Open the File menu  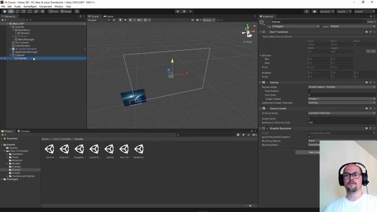(x=3, y=6)
